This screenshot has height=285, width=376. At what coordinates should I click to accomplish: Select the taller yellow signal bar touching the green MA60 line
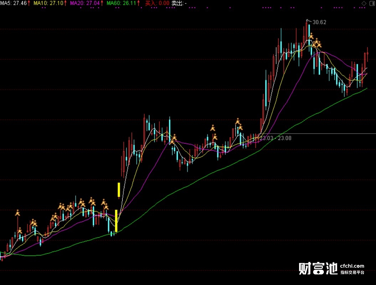pyautogui.click(x=116, y=221)
